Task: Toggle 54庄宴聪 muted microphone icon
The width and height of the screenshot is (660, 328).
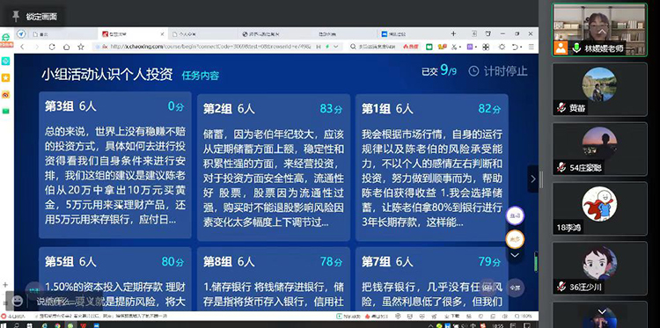Action: pyautogui.click(x=561, y=168)
